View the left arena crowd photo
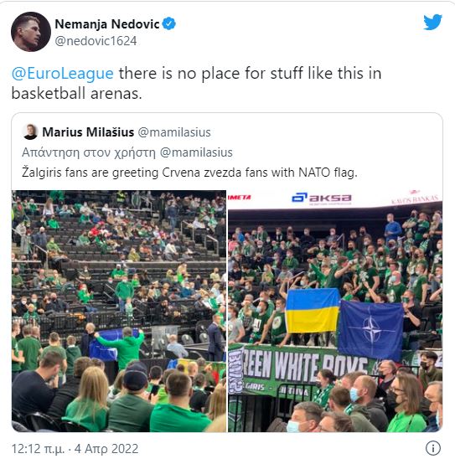Screen dimensions: 455x464 (119, 311)
